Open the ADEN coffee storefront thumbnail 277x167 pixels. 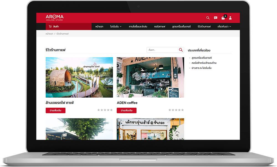(150, 77)
